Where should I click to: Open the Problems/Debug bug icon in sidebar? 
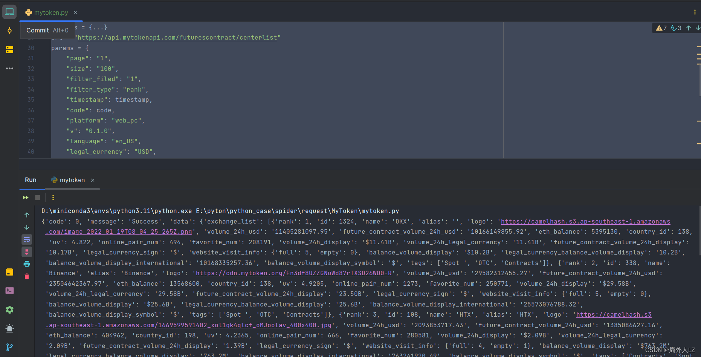click(9, 328)
